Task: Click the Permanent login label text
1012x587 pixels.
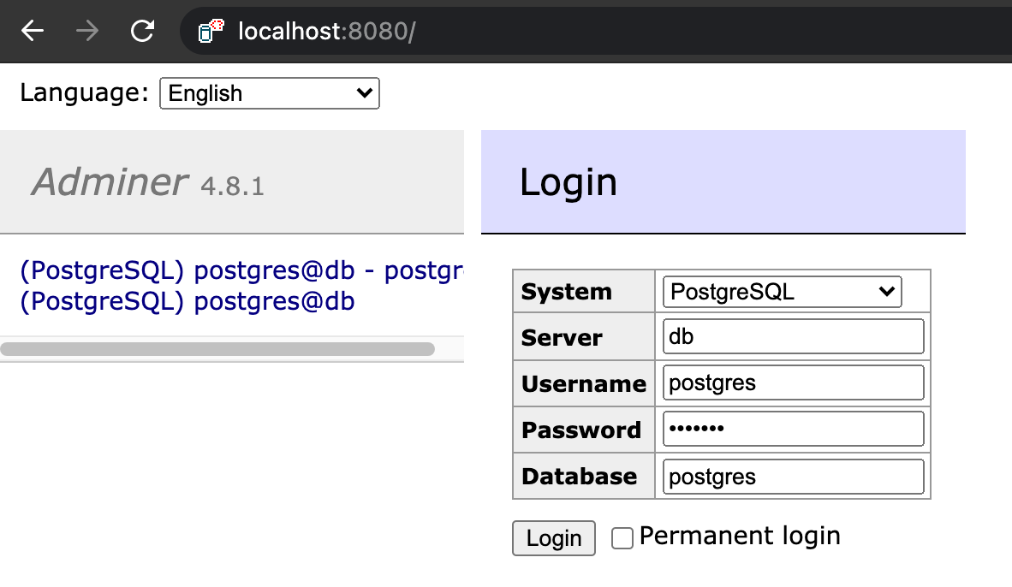Action: click(x=740, y=536)
